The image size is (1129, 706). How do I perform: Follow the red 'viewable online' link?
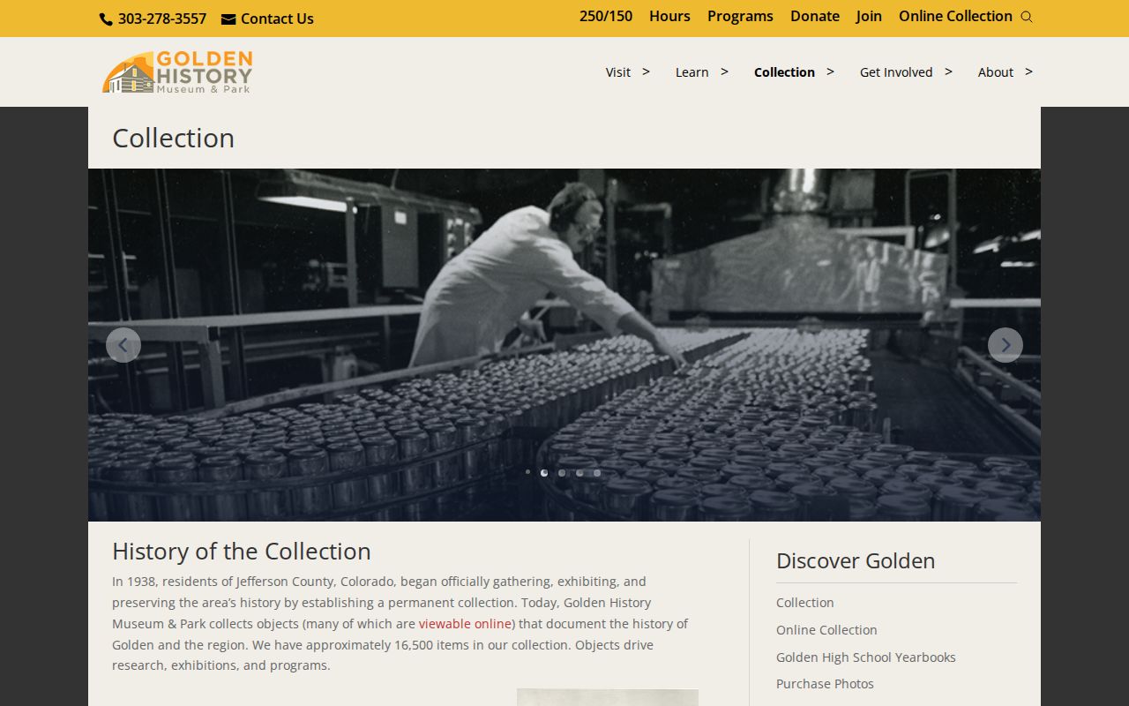[x=465, y=624]
